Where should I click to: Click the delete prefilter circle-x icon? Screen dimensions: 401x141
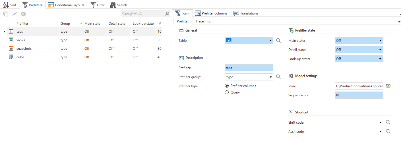tap(23, 14)
